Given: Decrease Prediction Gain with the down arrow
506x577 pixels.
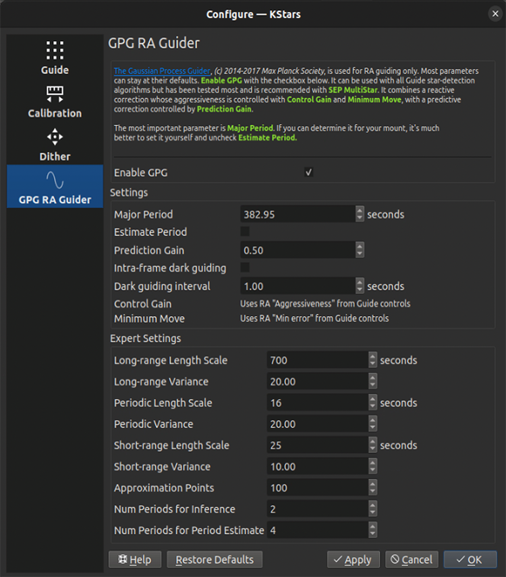Looking at the screenshot, I should pos(360,254).
